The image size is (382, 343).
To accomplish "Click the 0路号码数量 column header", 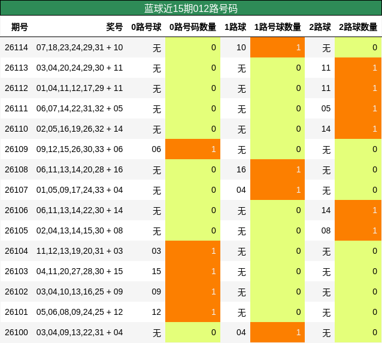I will (193, 27).
